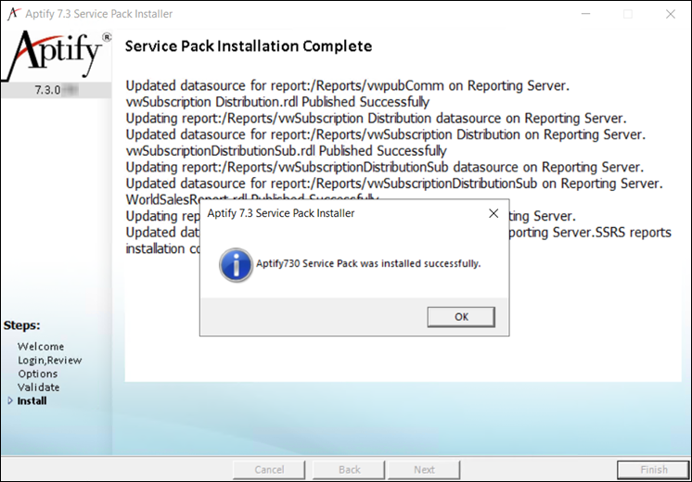Screen dimensions: 692x482
Task: Close the Service Pack Installer popup dialog
Action: pyautogui.click(x=493, y=213)
